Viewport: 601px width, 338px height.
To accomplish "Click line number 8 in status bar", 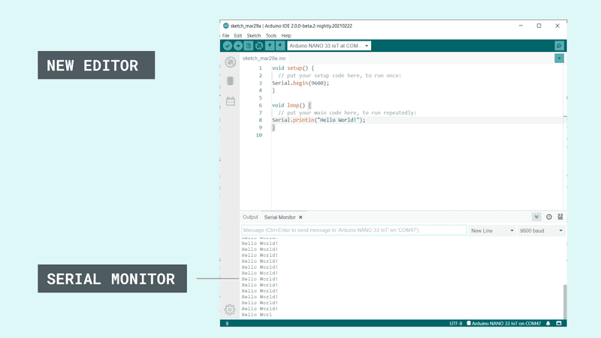I will [x=228, y=324].
